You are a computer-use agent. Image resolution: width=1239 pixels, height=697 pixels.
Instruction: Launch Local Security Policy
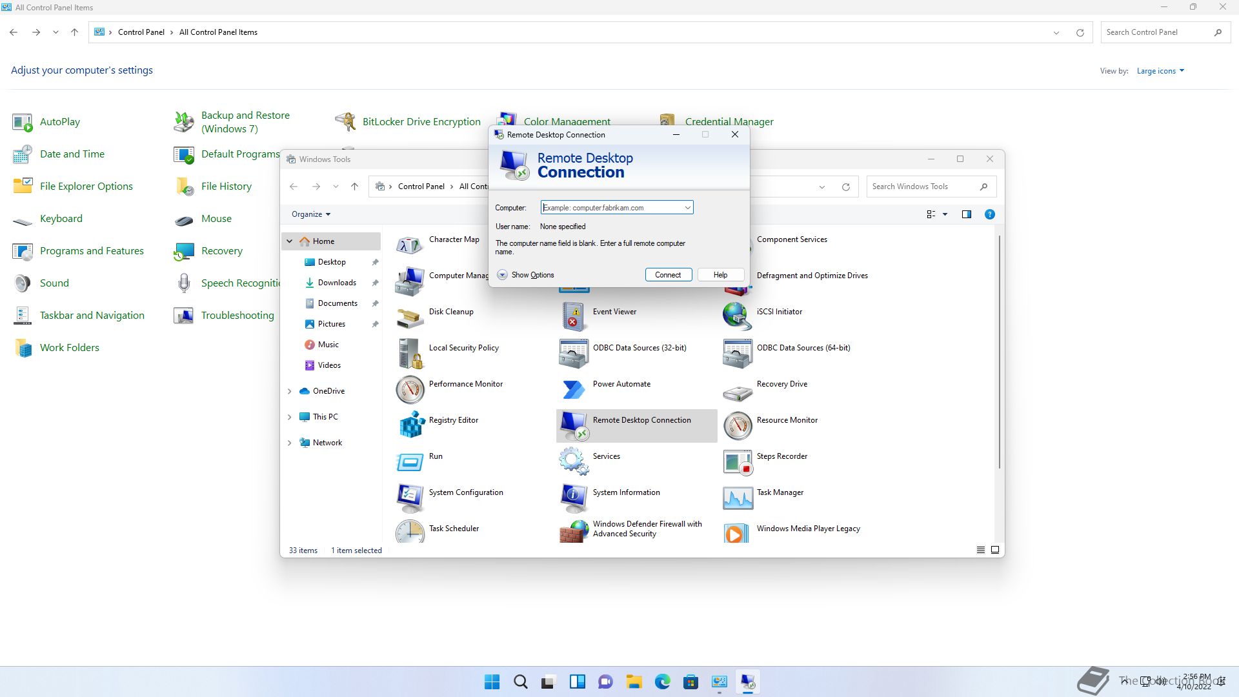(448, 353)
